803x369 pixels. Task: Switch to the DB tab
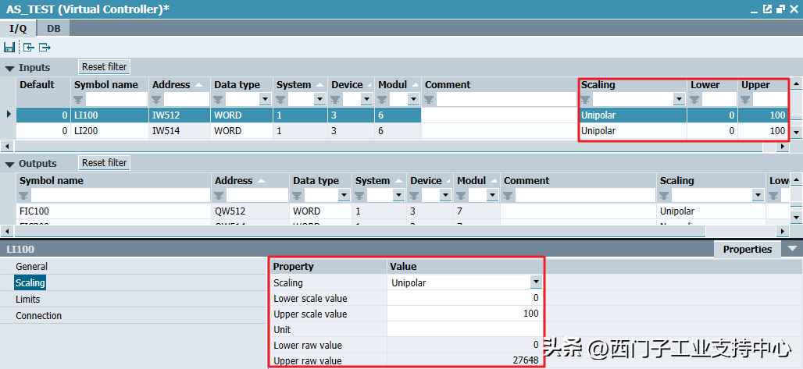click(x=53, y=28)
